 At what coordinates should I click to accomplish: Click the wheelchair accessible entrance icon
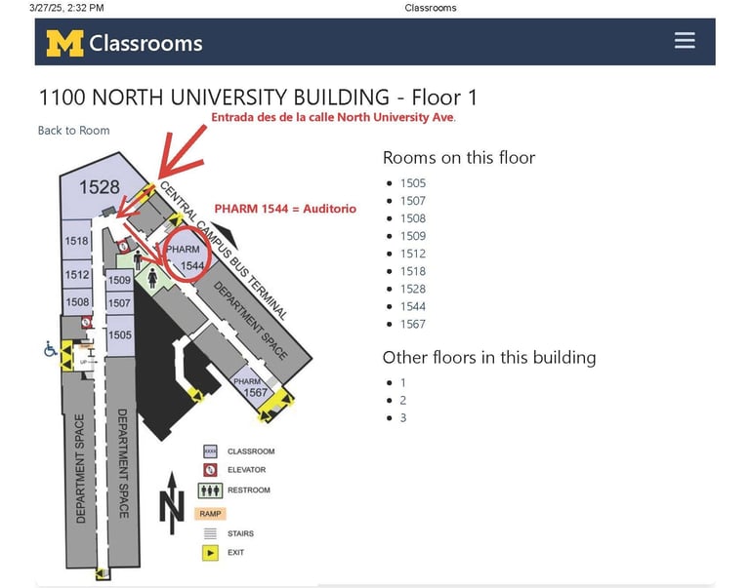pyautogui.click(x=50, y=350)
